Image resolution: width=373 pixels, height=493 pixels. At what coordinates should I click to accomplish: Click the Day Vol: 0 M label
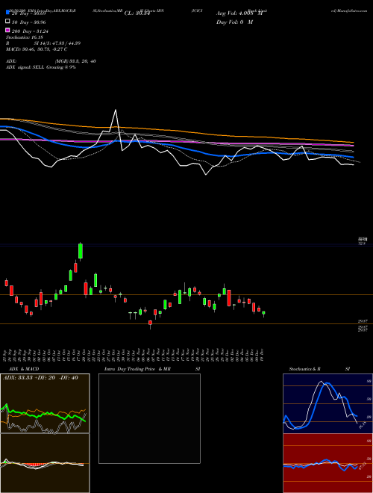[234, 22]
